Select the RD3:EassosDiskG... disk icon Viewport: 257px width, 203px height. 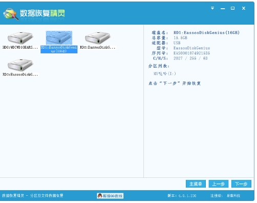coord(20,65)
